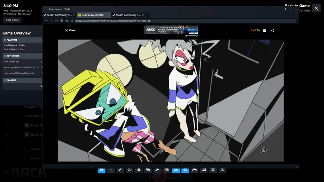The image size is (324, 182).
Task: Open guide 'How to flow aim'
Action: pos(12,62)
